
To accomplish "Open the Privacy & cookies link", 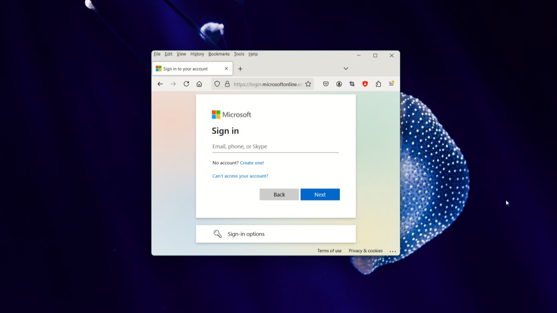I will click(366, 251).
